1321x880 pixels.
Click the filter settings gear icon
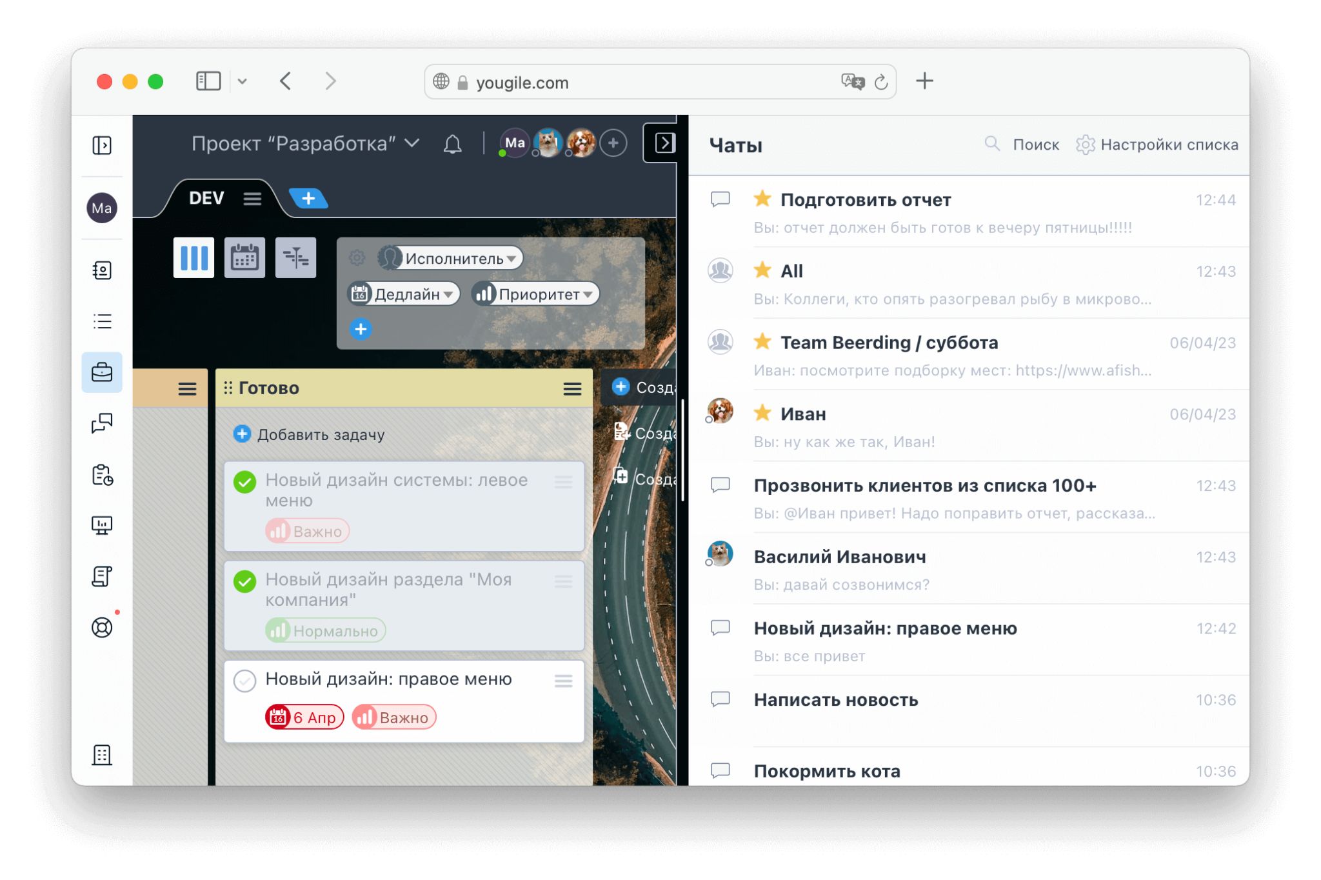[357, 258]
